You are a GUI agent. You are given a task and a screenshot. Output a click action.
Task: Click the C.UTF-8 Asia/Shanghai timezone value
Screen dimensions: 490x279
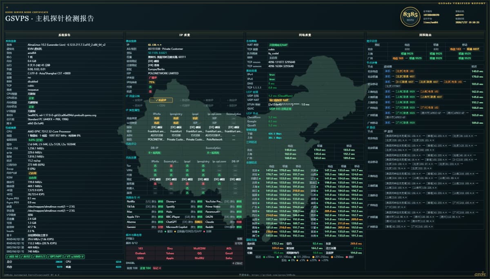click(x=49, y=73)
